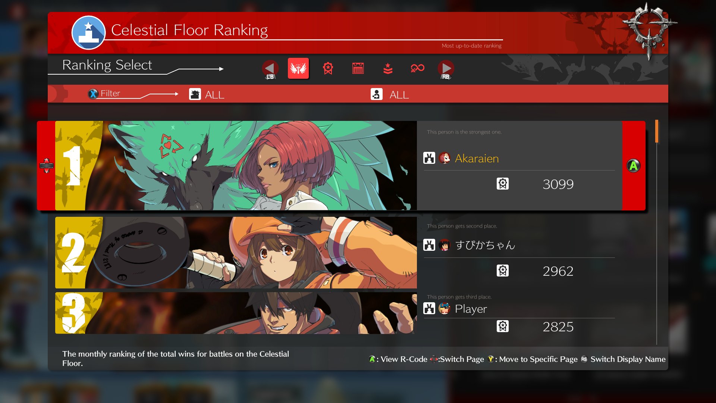This screenshot has height=403, width=716.
Task: Click score value 2962
Action: (558, 271)
